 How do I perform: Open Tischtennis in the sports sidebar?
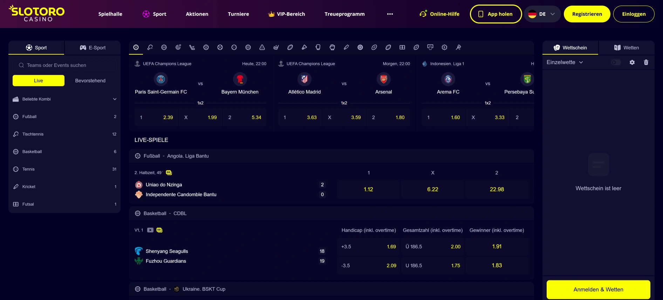point(64,134)
